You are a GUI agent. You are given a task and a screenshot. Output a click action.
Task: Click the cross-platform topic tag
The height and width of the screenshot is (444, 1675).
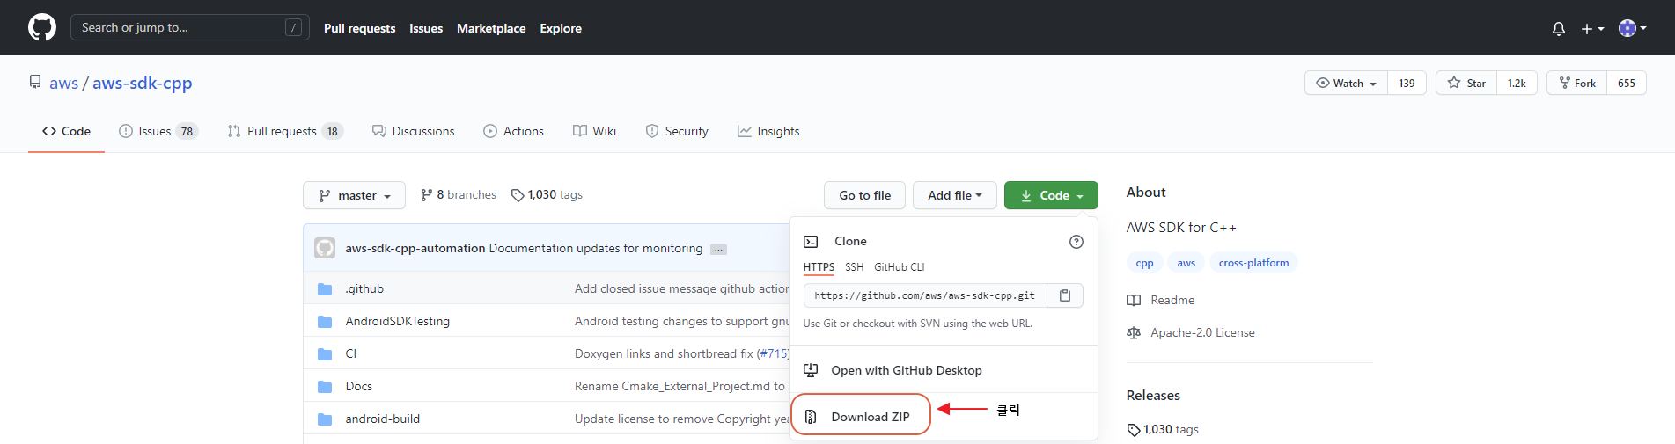[1253, 263]
